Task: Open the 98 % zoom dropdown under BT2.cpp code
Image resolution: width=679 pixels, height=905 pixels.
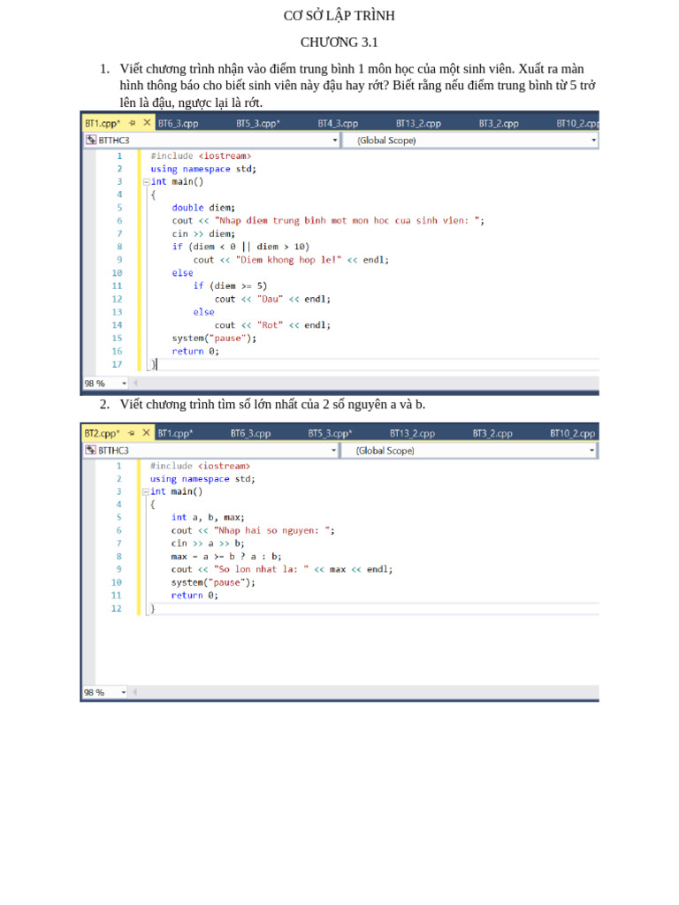Action: point(124,692)
